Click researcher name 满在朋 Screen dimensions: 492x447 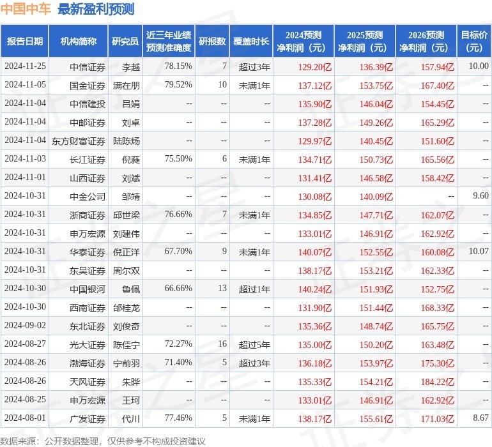click(127, 86)
